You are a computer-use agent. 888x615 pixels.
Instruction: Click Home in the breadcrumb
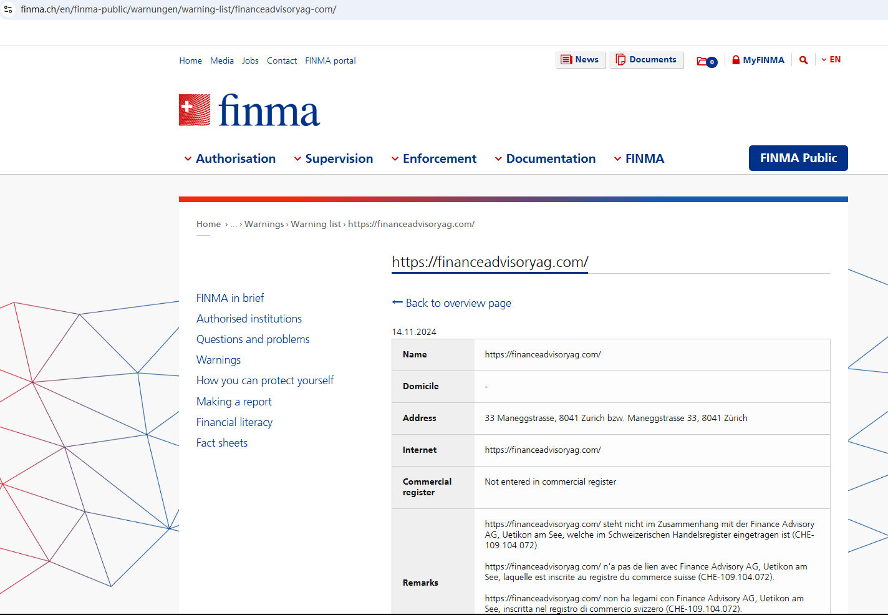coord(209,224)
